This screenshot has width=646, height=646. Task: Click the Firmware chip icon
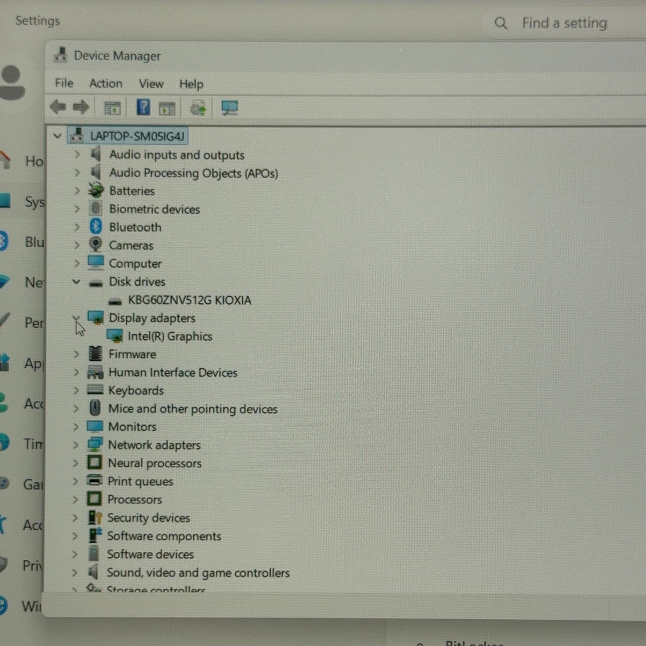pyautogui.click(x=95, y=354)
